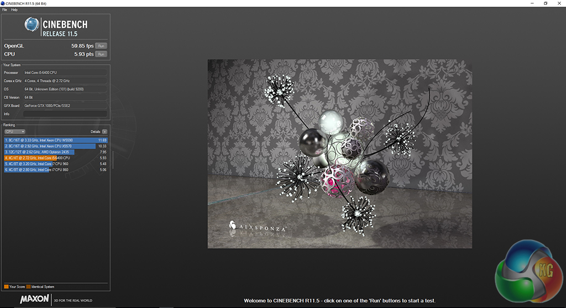Restore down the Cinebench window

(546, 3)
